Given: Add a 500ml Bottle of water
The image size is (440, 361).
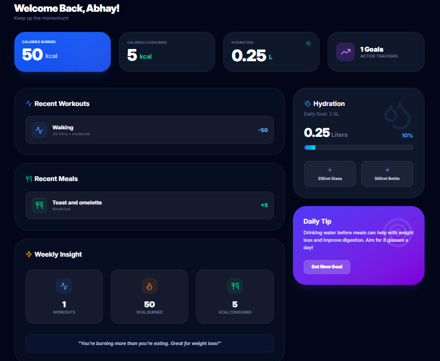Looking at the screenshot, I should point(387,174).
